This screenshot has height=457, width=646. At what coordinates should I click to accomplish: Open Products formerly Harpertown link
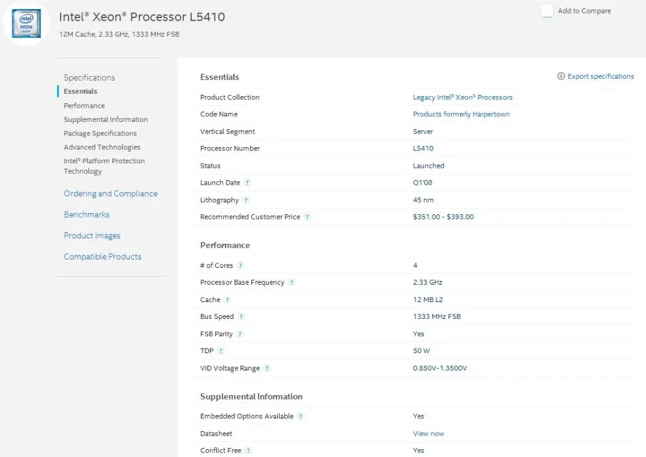point(461,114)
